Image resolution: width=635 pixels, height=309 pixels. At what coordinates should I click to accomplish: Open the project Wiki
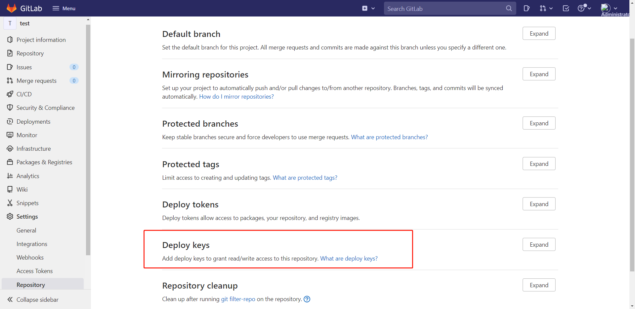22,189
